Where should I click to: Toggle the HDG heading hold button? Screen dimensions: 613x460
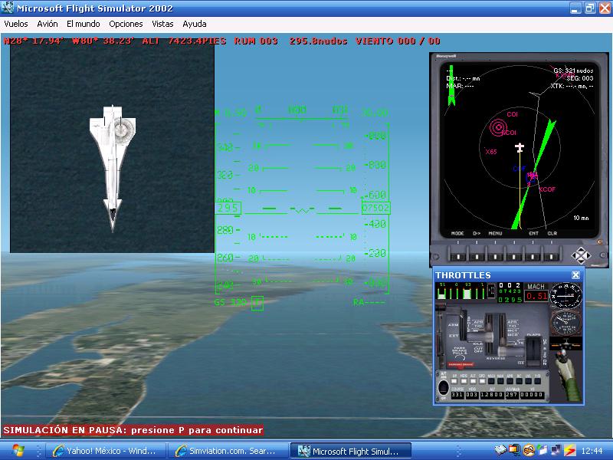pos(463,380)
